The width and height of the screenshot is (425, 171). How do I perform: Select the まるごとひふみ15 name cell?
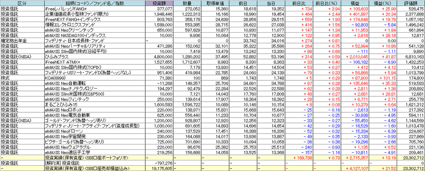[x=95, y=105]
